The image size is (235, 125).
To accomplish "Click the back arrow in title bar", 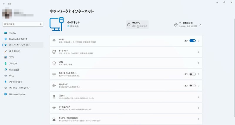I will [x=4, y=4].
